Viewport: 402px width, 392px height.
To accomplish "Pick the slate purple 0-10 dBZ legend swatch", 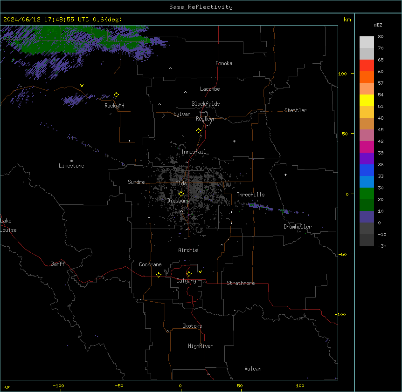I will click(367, 217).
